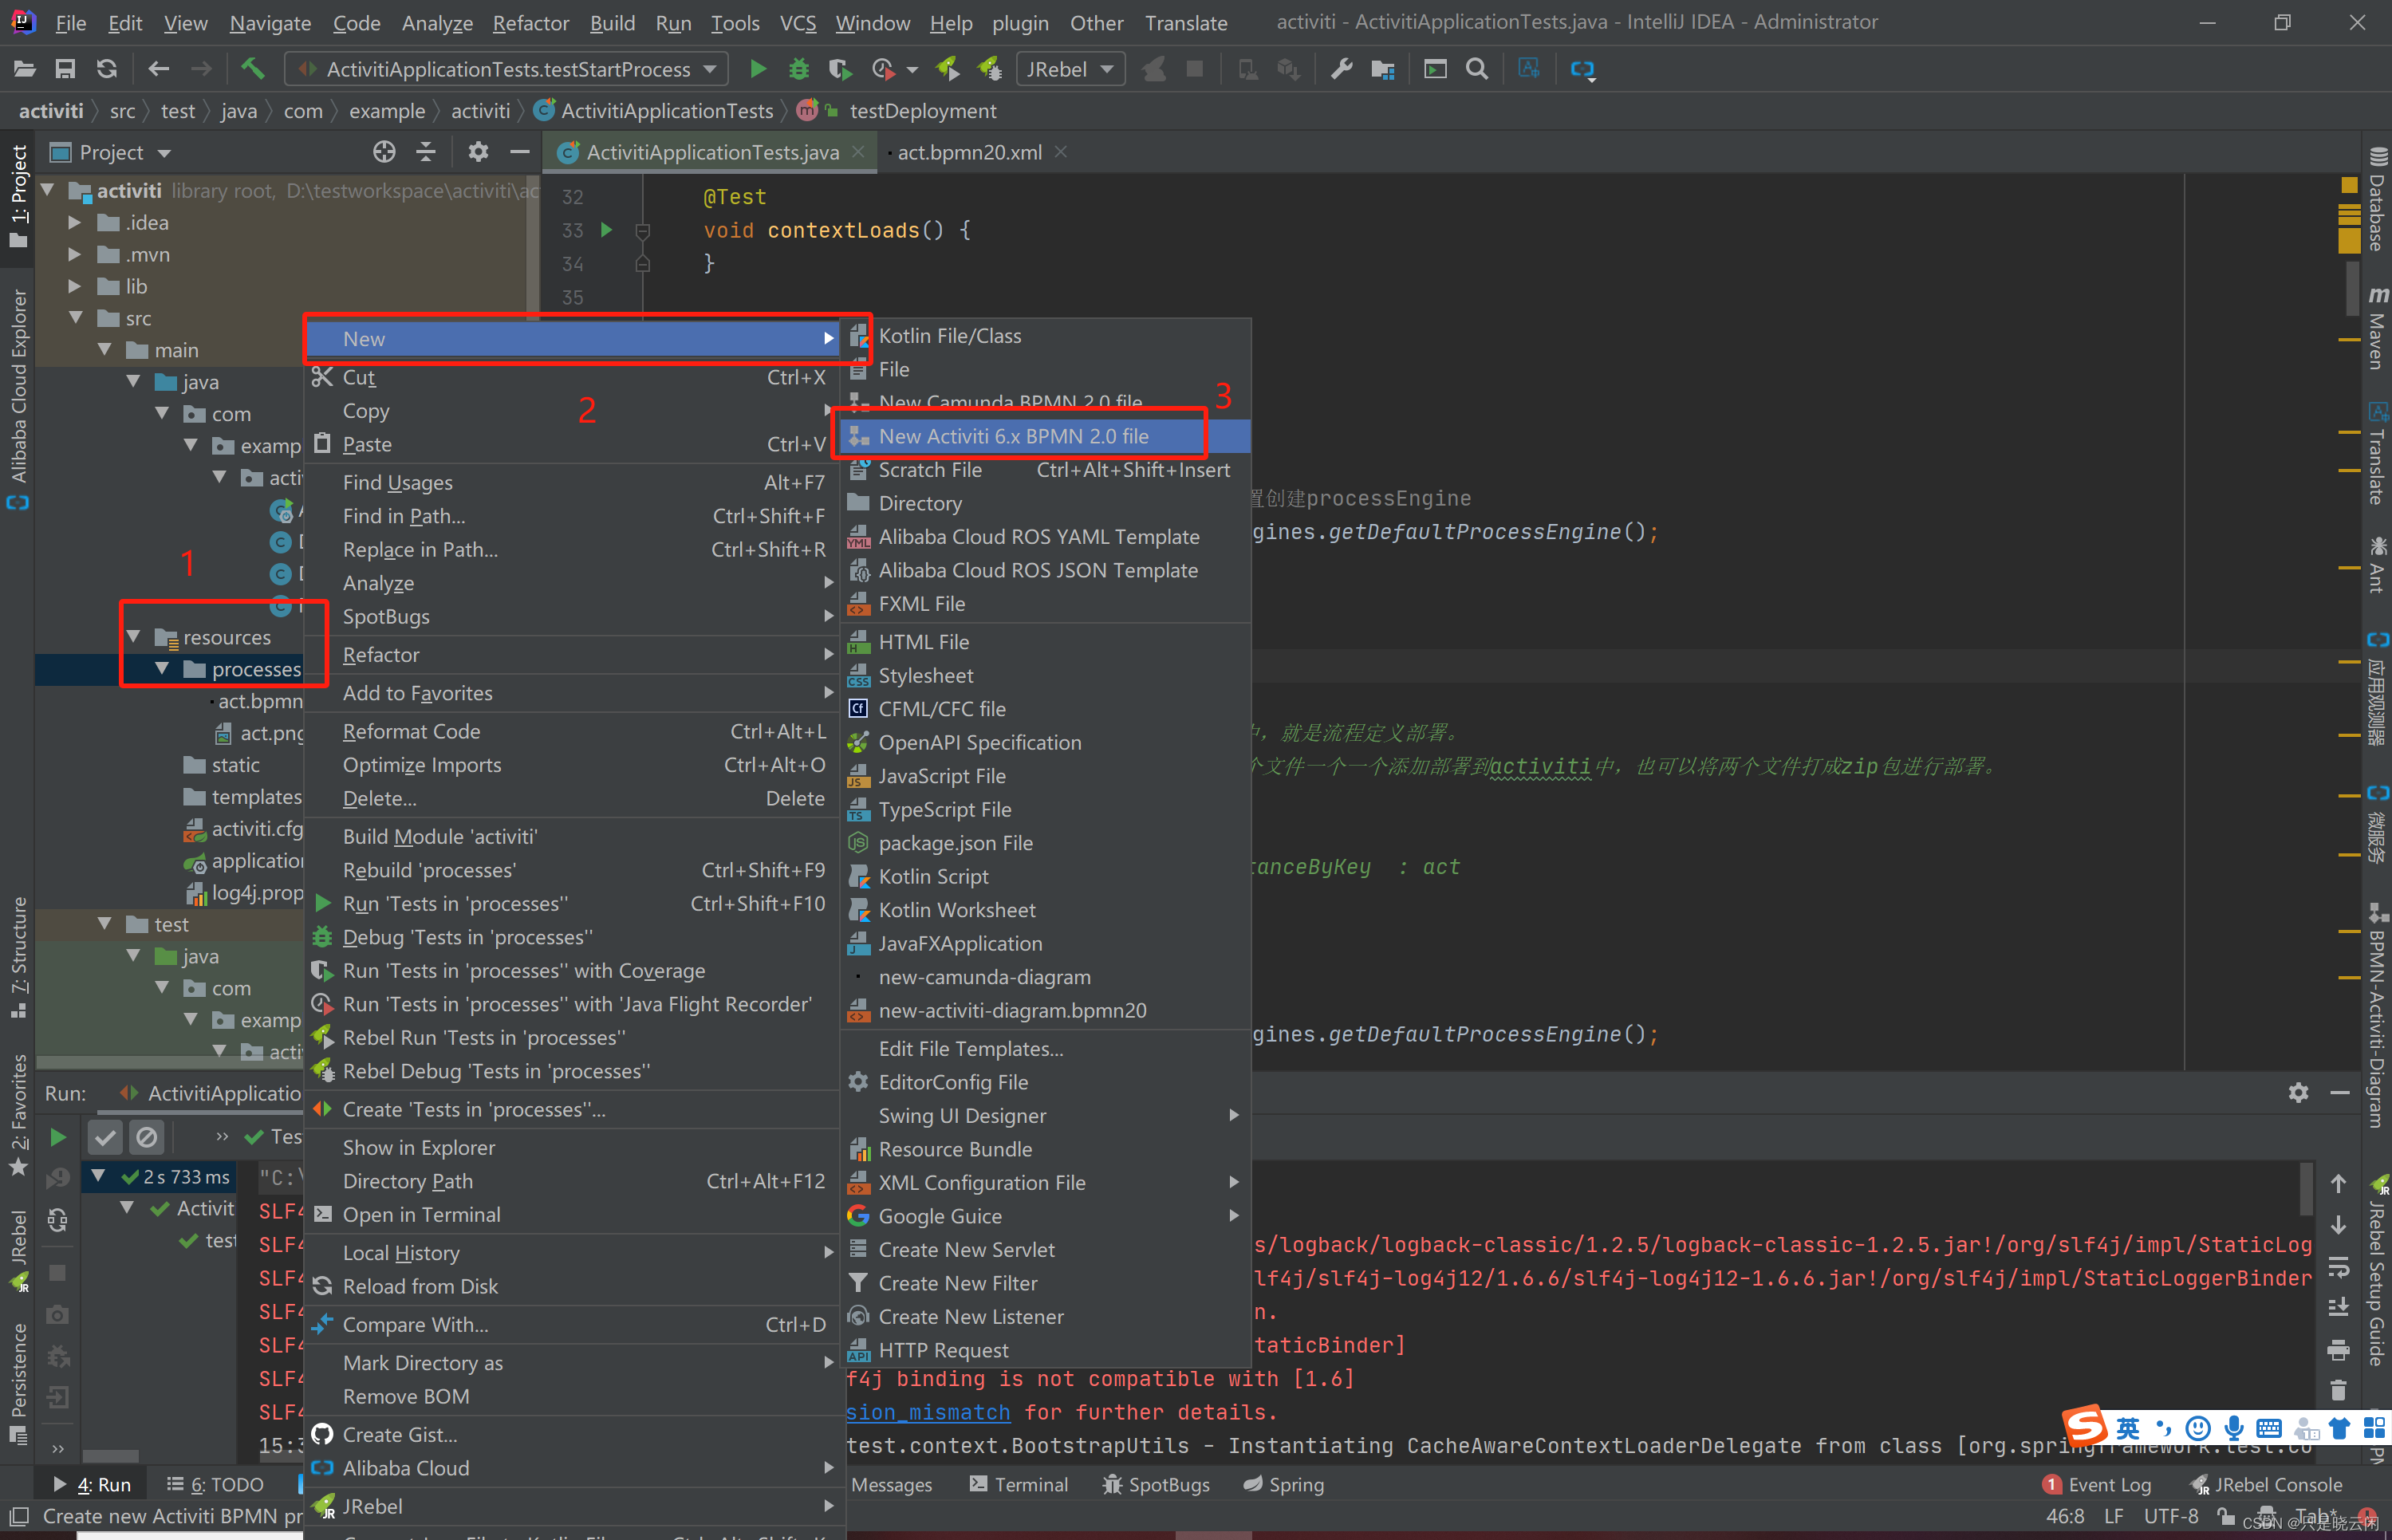Click the Back navigation arrow
This screenshot has height=1540, width=2392.
click(x=158, y=69)
